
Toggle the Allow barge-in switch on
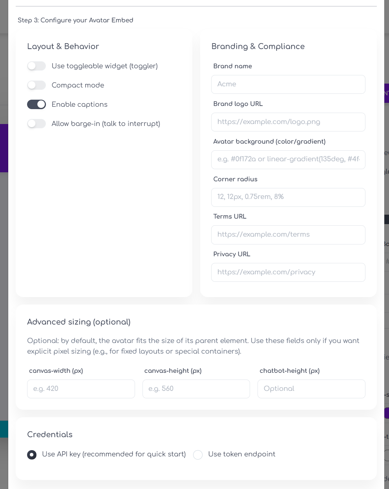[x=37, y=124]
